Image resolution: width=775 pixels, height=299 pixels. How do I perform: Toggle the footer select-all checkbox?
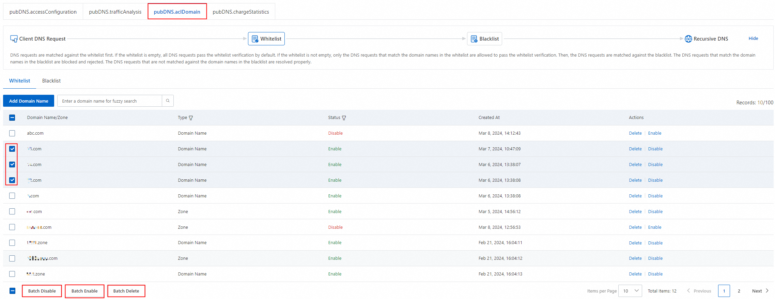pyautogui.click(x=12, y=291)
